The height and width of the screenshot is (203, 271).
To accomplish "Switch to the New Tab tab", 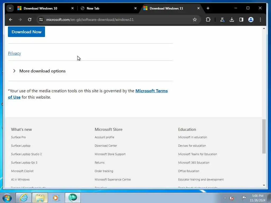I will tap(93, 8).
